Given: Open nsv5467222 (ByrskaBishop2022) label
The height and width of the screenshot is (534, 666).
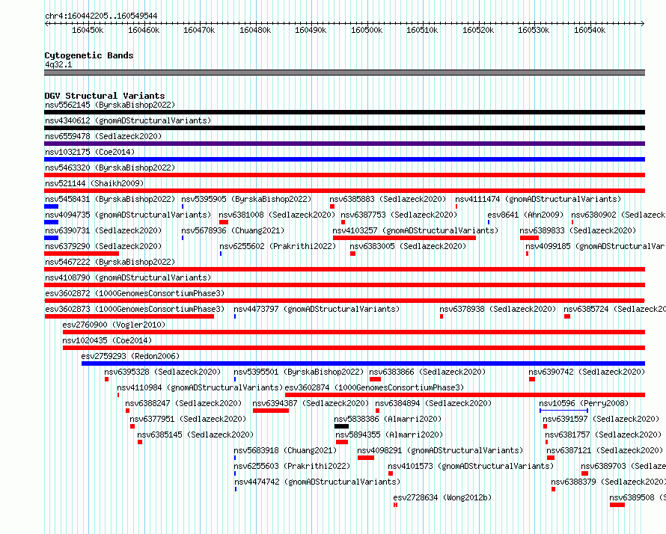Looking at the screenshot, I should click(x=110, y=262).
